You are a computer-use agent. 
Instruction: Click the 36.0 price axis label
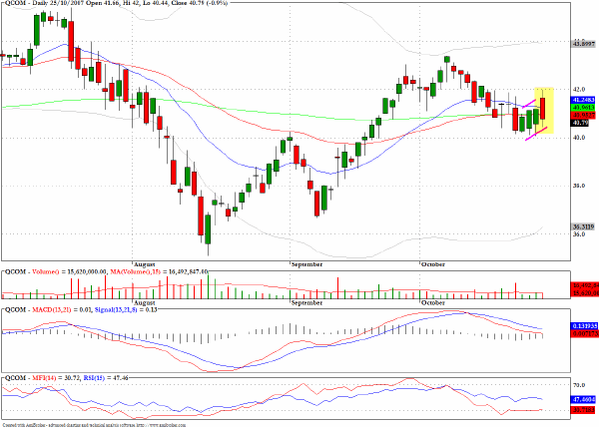(579, 233)
